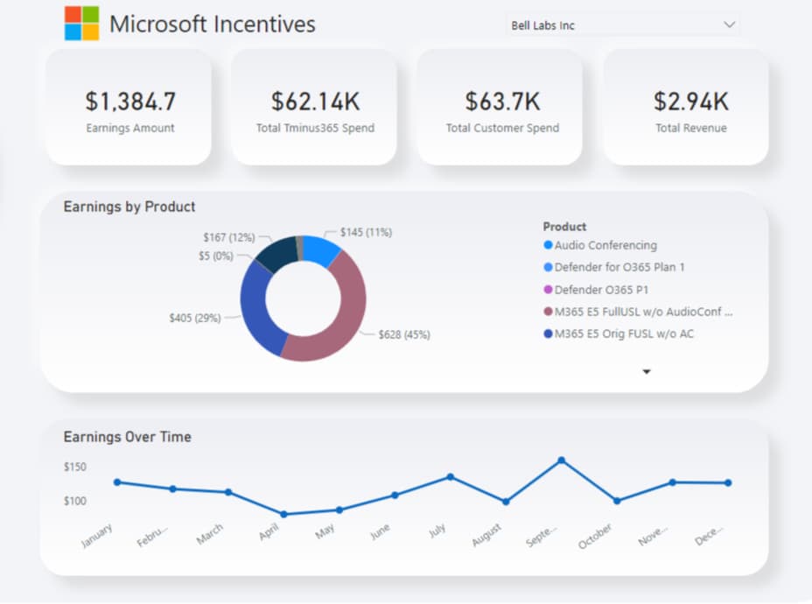Screen dimensions: 812x604
Task: Click the blue $405 (29%) donut segment
Action: (255, 311)
